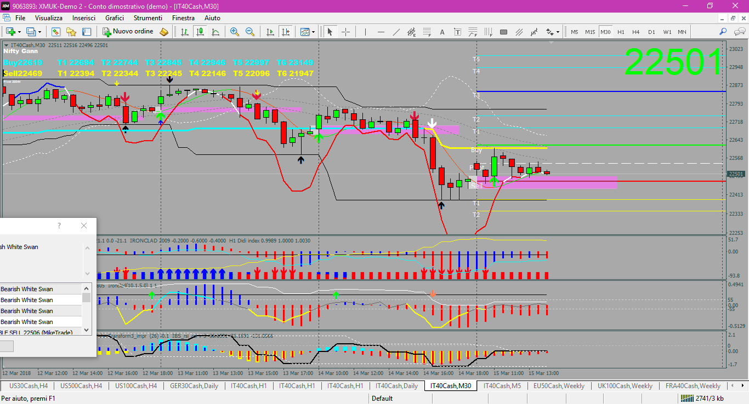Select the rectangle shape tool
The width and height of the screenshot is (749, 404).
click(x=504, y=32)
